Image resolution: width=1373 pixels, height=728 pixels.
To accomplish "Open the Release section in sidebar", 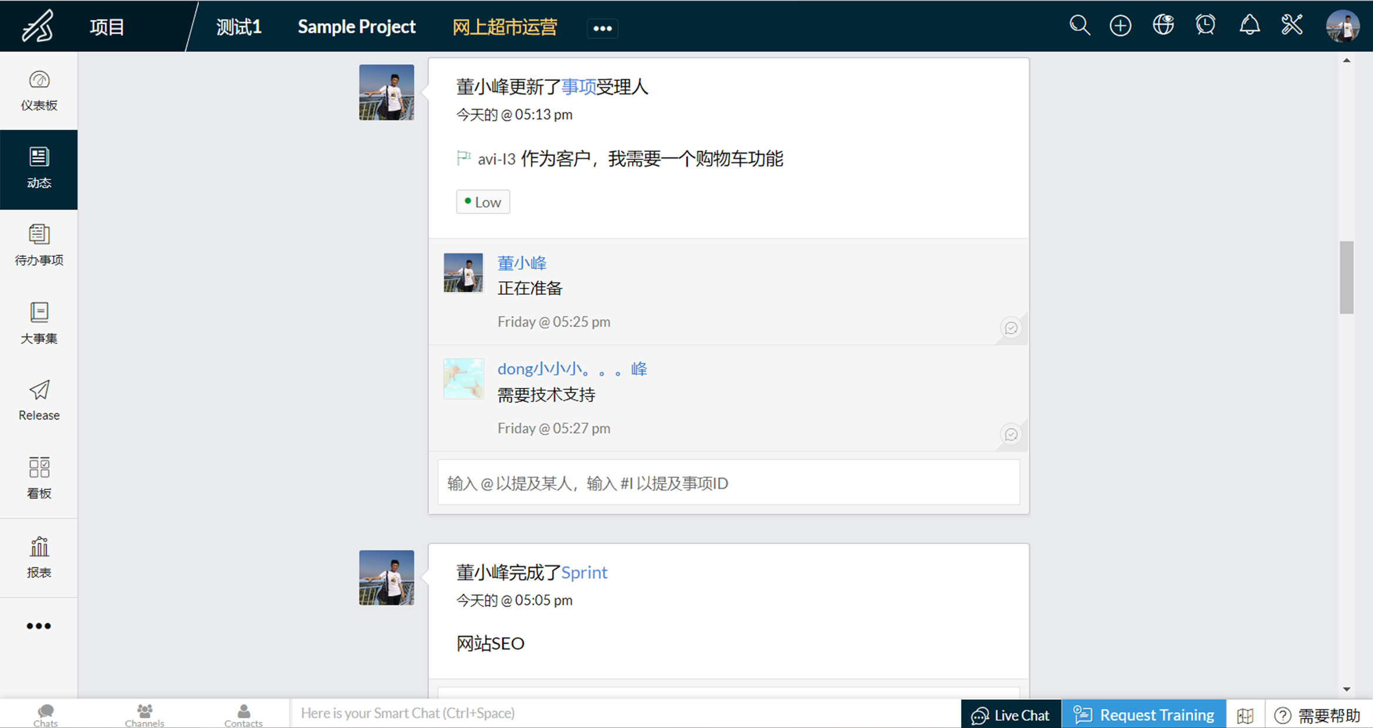I will 39,401.
